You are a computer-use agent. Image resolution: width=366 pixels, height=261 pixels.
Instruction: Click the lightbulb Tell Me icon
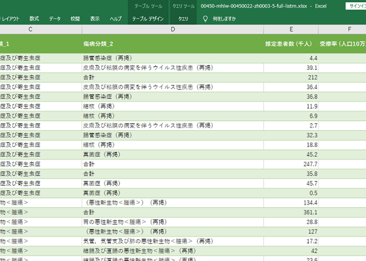[x=205, y=19]
